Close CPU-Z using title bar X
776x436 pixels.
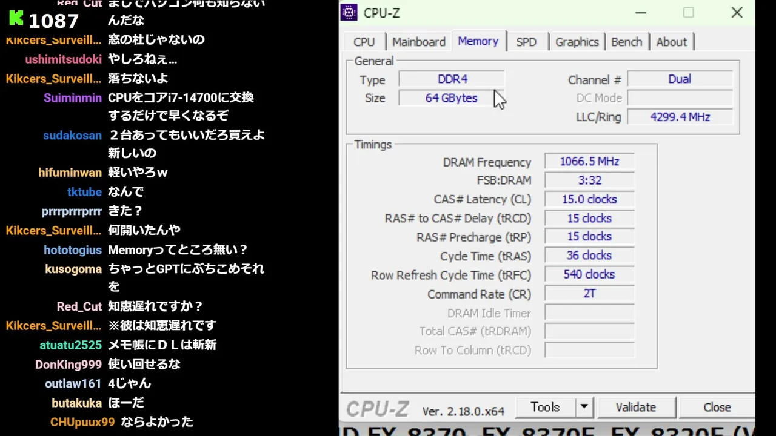[737, 12]
